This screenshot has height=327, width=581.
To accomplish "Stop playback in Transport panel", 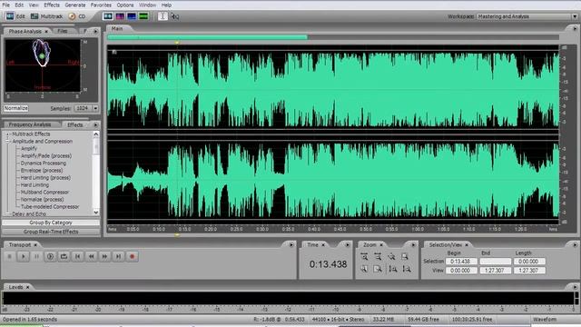I will 10,256.
